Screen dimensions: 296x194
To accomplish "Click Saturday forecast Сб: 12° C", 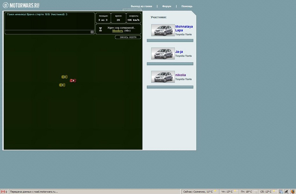I will tap(268, 192).
